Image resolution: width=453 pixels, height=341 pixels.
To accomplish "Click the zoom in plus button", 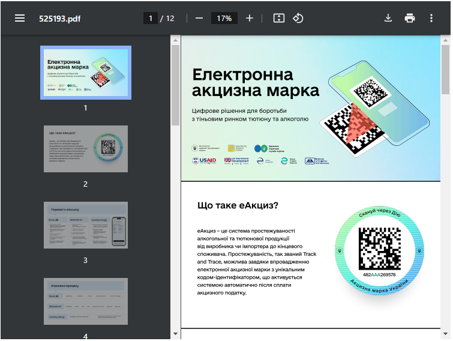I will (250, 18).
